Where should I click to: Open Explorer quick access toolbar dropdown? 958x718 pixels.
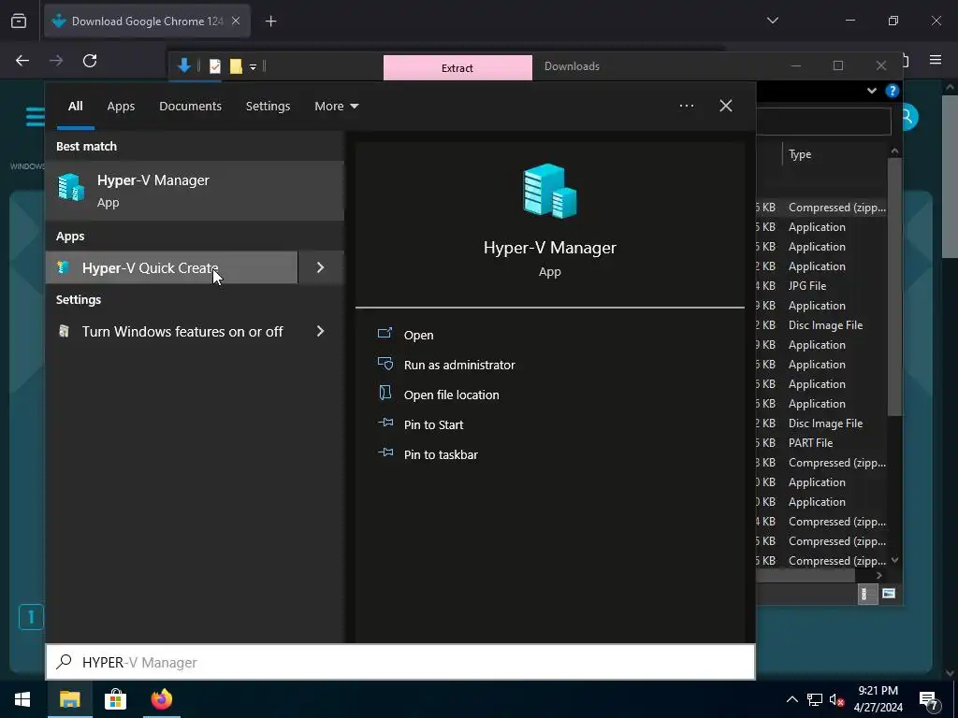tap(253, 67)
